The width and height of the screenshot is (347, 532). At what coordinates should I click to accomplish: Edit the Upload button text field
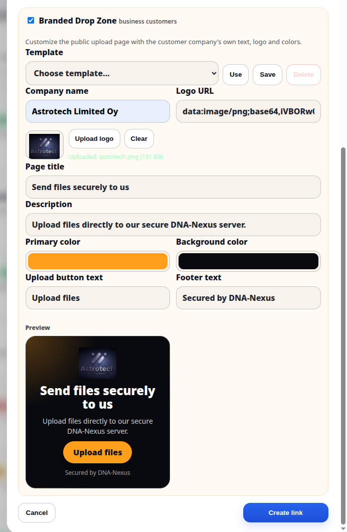tap(98, 298)
